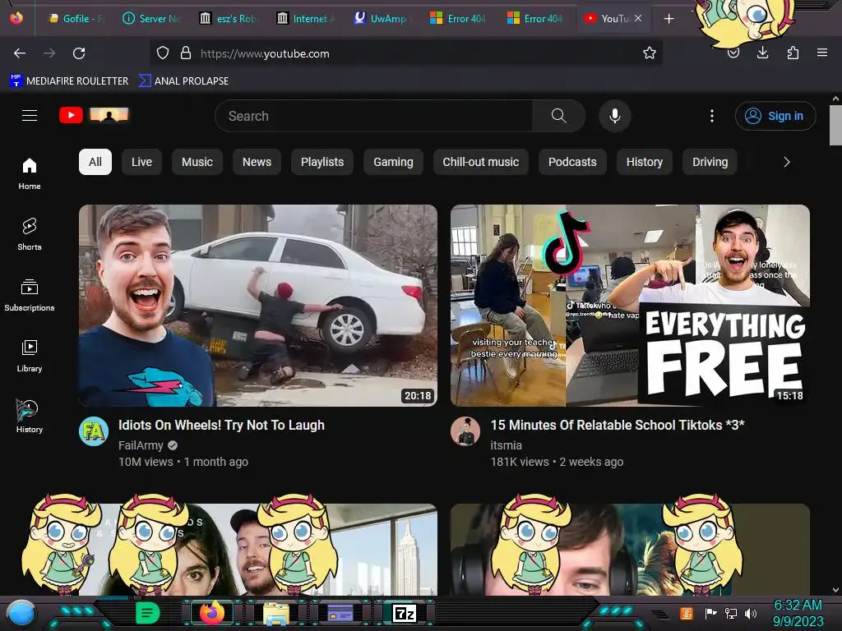Image resolution: width=842 pixels, height=631 pixels.
Task: Select the Live filter chip
Action: [141, 162]
